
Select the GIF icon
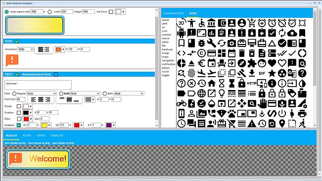(262, 73)
